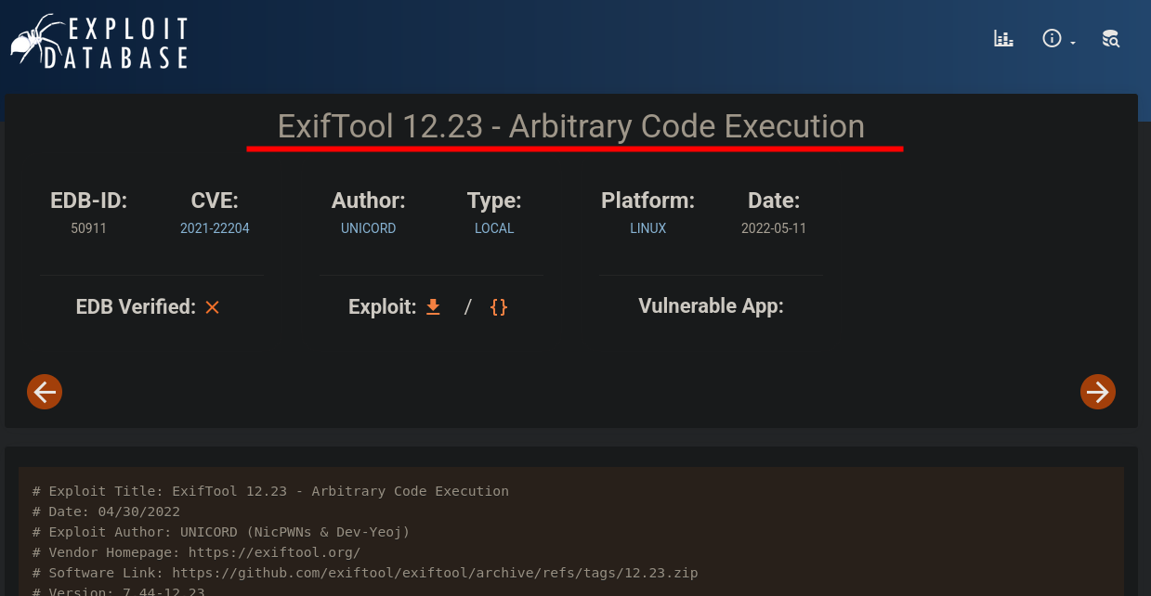Open author UNICORD link
The width and height of the screenshot is (1151, 596).
click(368, 228)
